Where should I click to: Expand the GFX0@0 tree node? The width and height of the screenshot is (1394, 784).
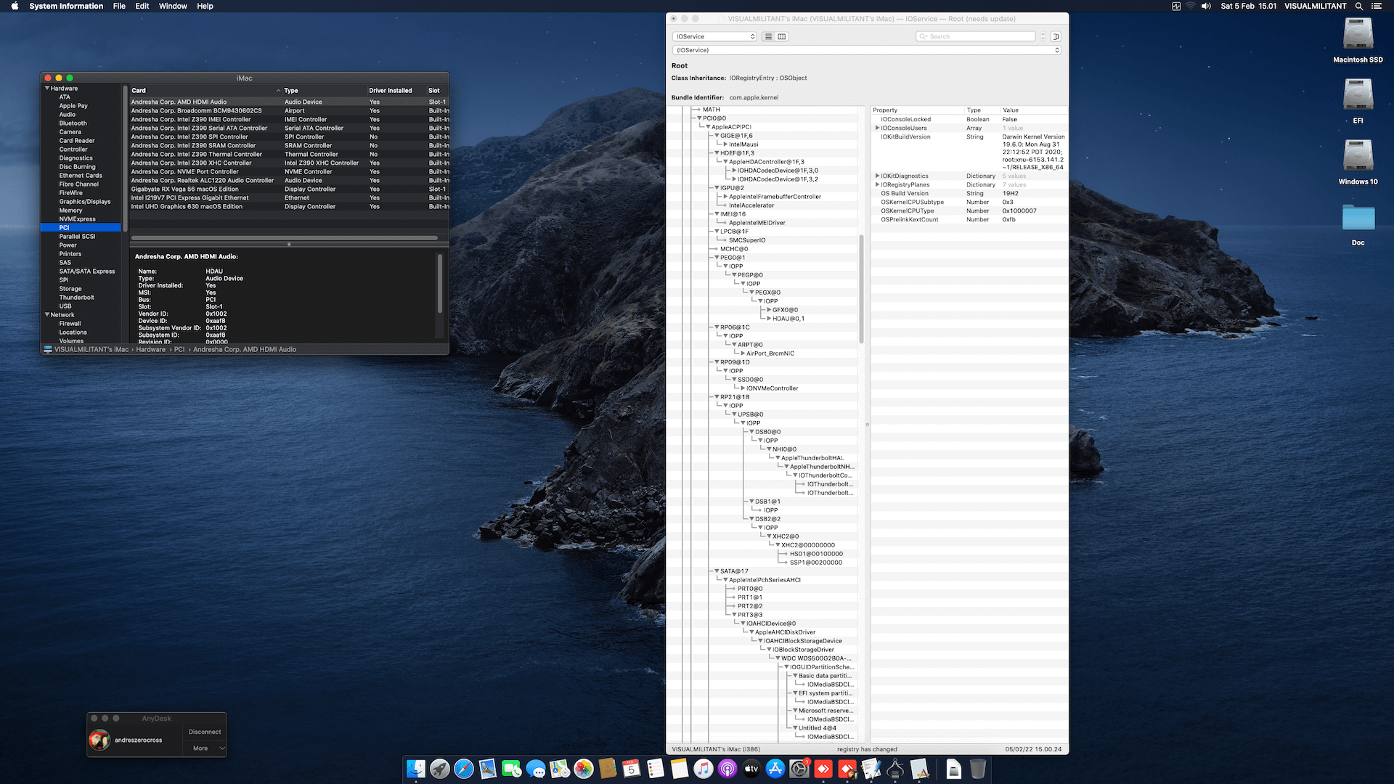pos(769,310)
